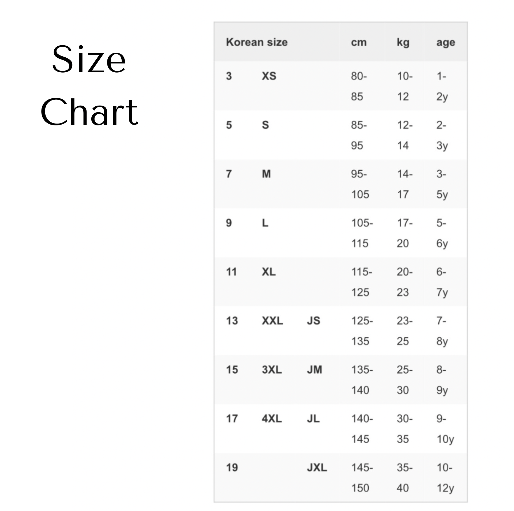Click Korean size number 19
The height and width of the screenshot is (511, 514).
(232, 468)
